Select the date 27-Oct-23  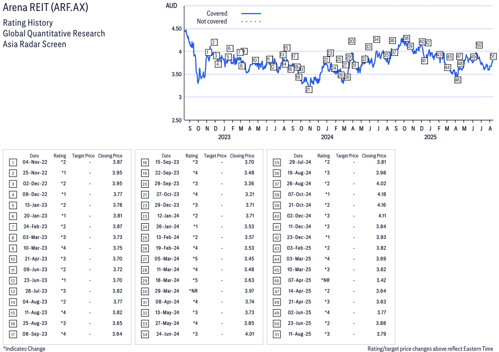tap(167, 195)
